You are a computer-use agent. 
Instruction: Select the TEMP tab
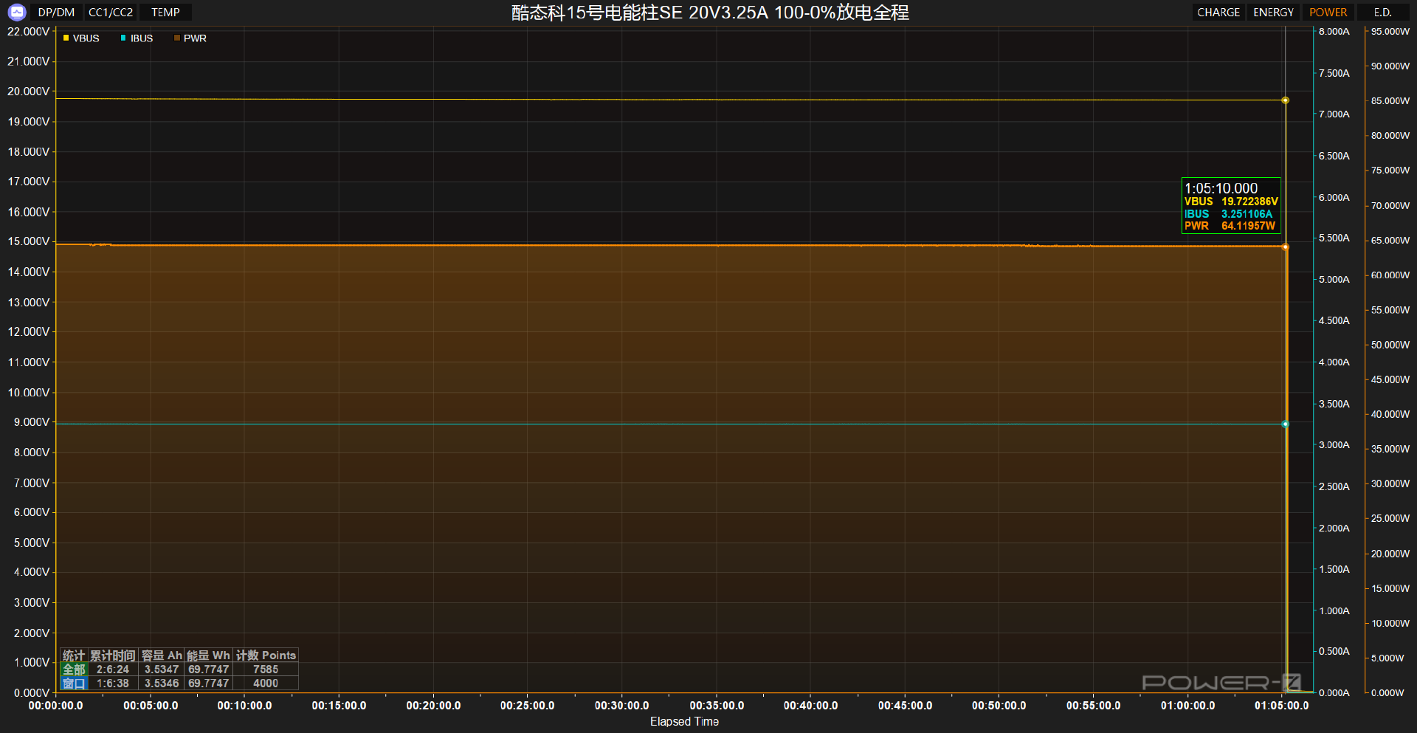click(165, 13)
